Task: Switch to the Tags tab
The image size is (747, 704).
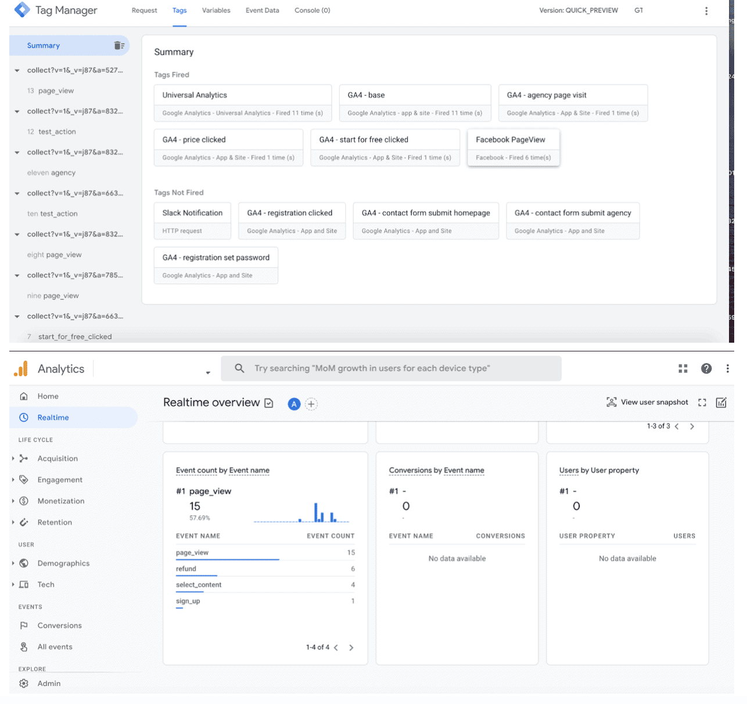Action: (x=179, y=10)
